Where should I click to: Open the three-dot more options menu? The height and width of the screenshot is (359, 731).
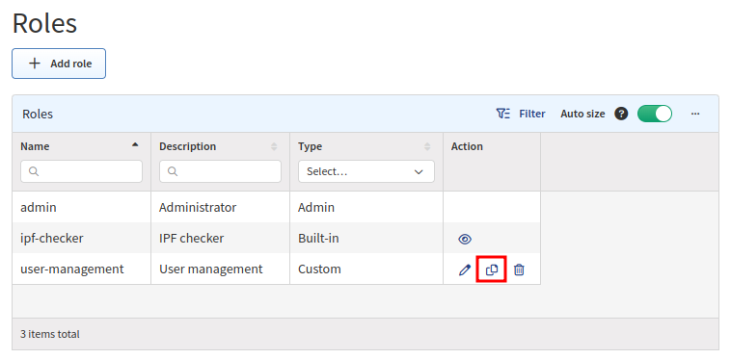tap(695, 114)
